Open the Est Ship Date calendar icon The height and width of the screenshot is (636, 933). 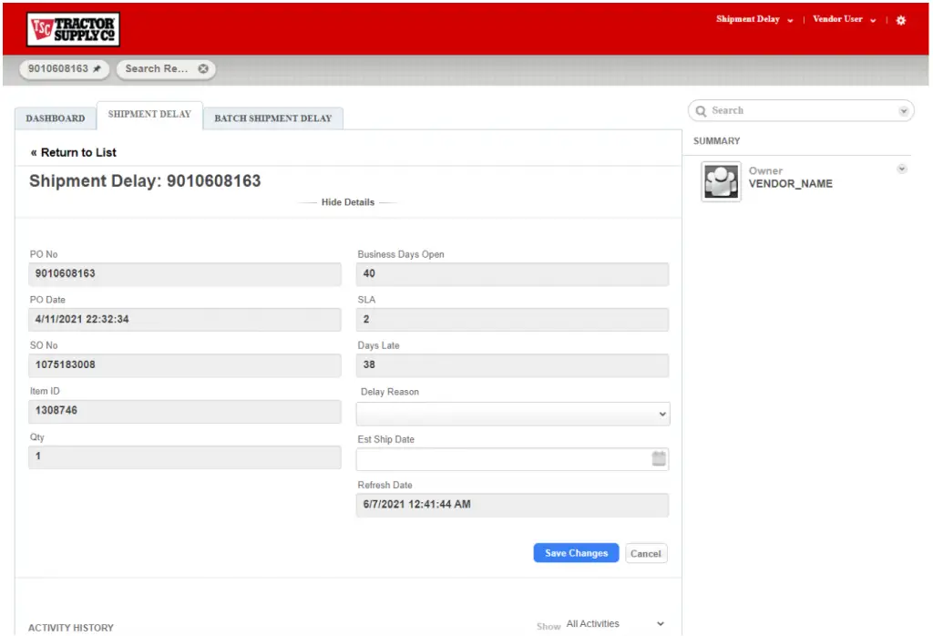[659, 458]
